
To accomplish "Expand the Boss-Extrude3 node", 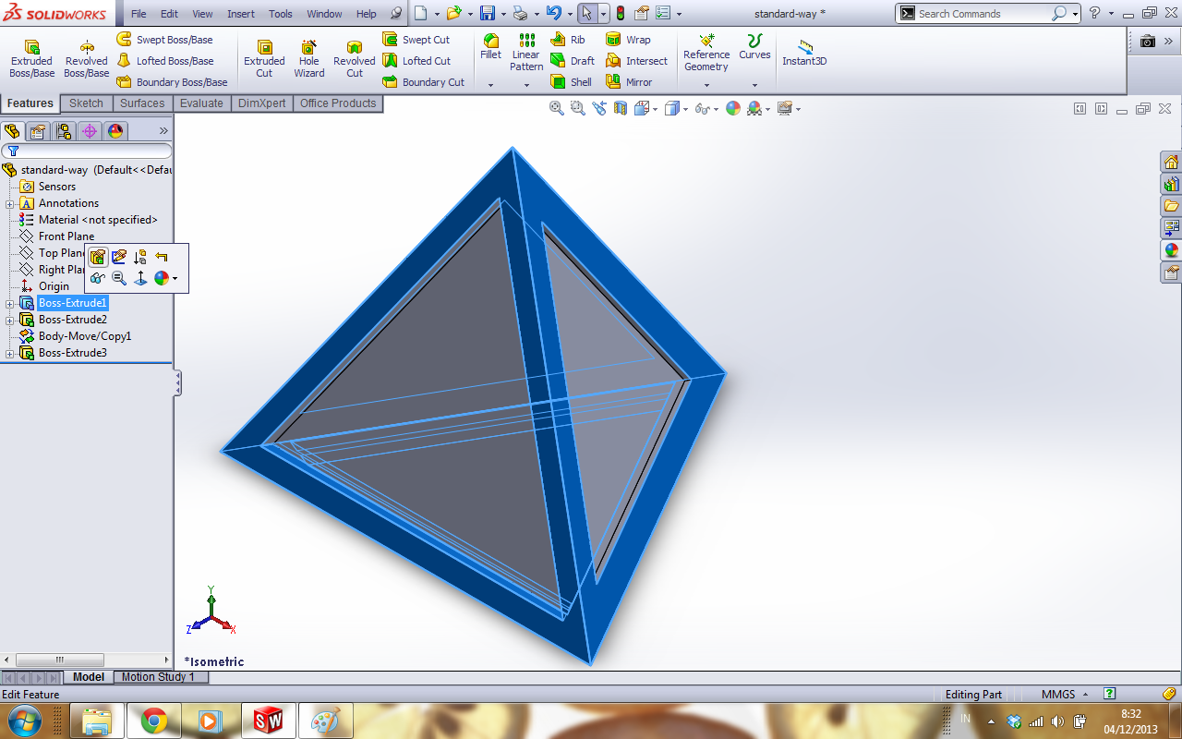I will pos(10,353).
